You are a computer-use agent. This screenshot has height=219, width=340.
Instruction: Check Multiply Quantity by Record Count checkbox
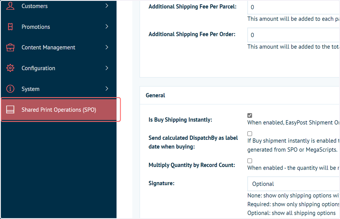250,161
